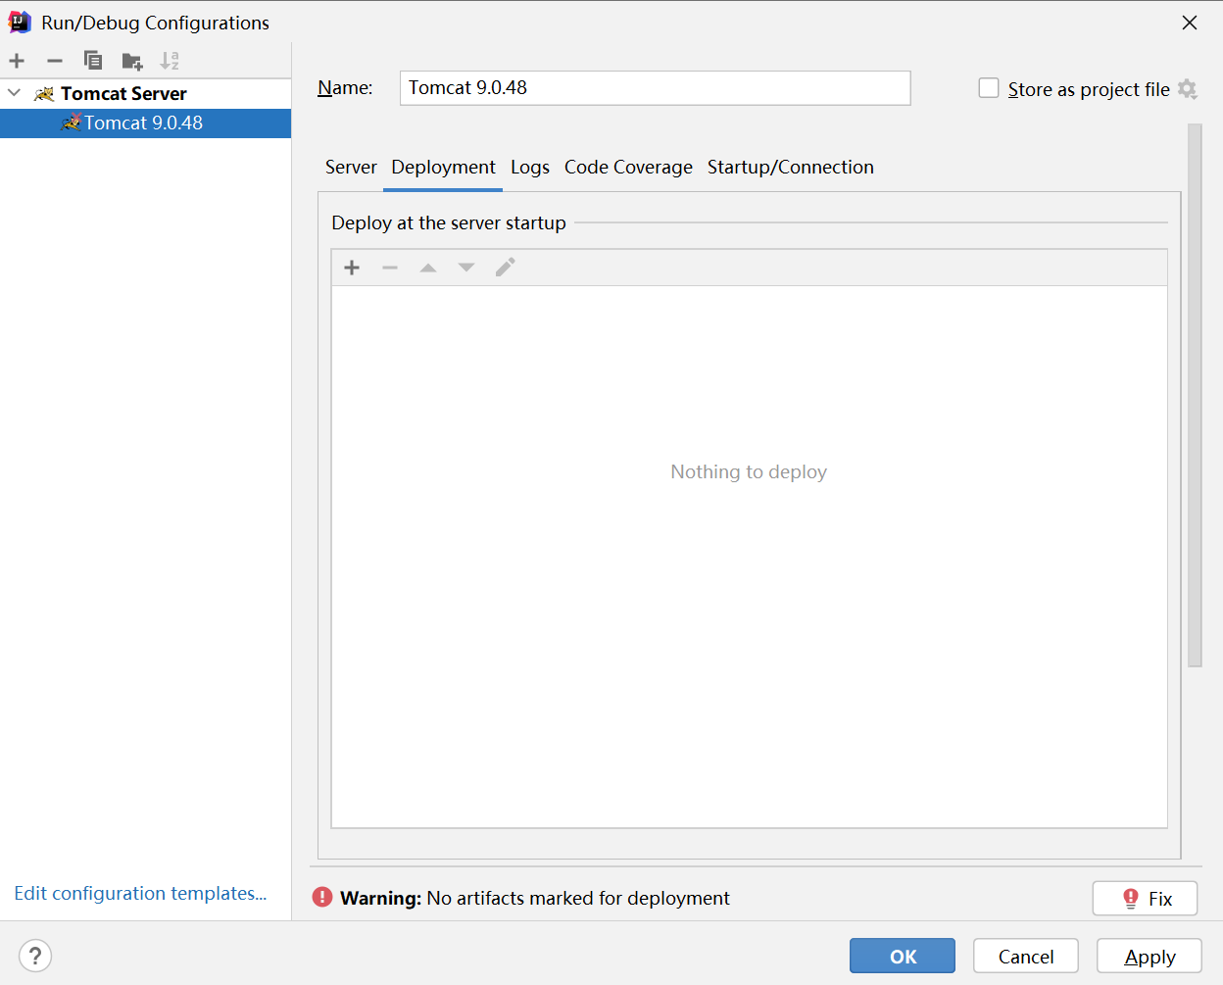Open the Code Coverage tab
Screen dimensions: 1223x985
[x=628, y=168]
